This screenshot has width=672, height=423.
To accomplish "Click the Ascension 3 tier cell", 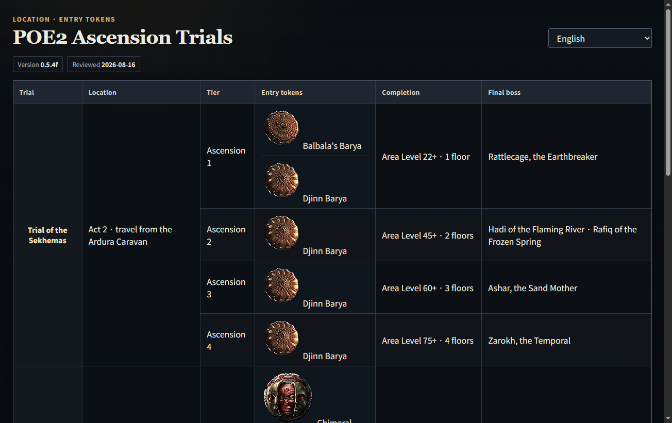I will pyautogui.click(x=227, y=287).
